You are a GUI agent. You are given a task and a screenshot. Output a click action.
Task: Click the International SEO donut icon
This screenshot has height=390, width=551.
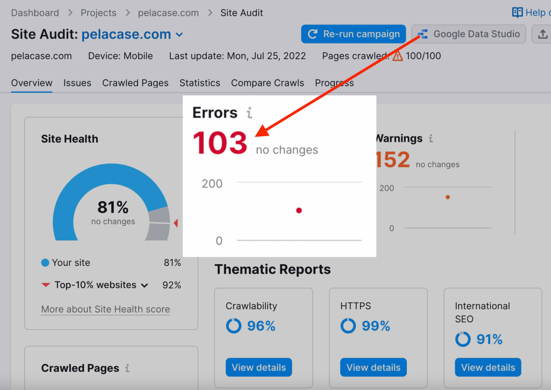463,339
